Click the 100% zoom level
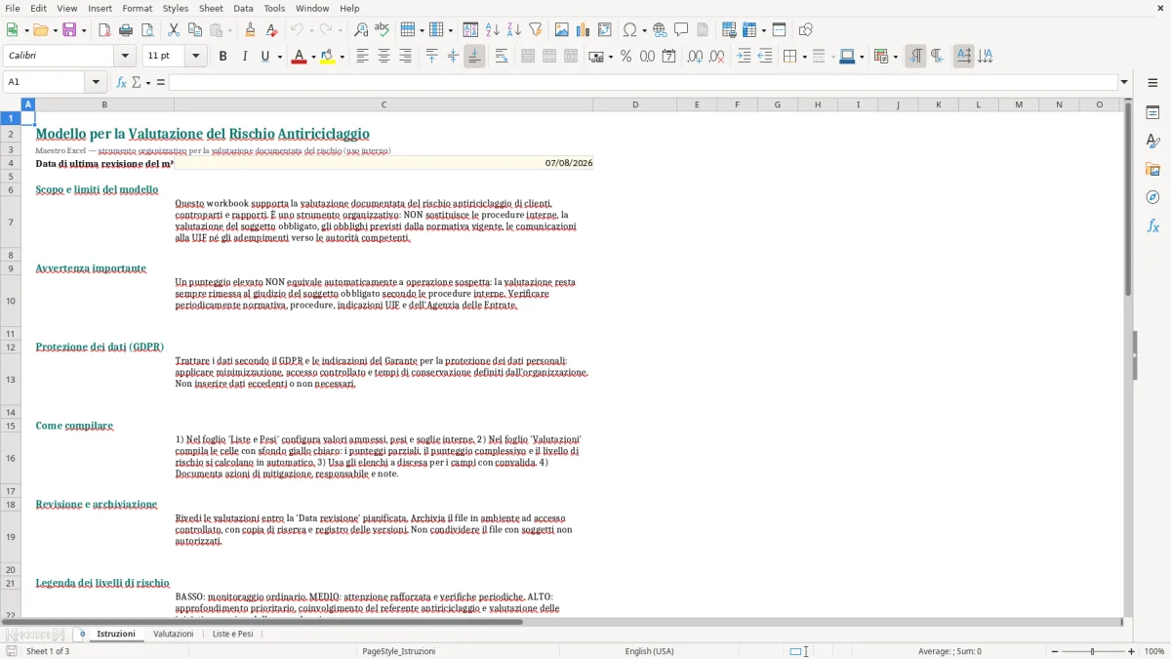The height and width of the screenshot is (659, 1171). click(1154, 651)
